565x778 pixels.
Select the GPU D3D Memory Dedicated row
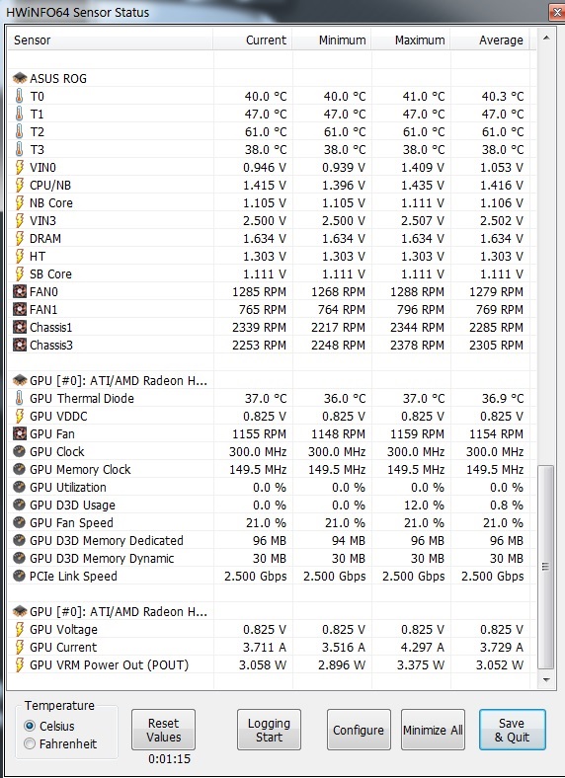pos(269,541)
